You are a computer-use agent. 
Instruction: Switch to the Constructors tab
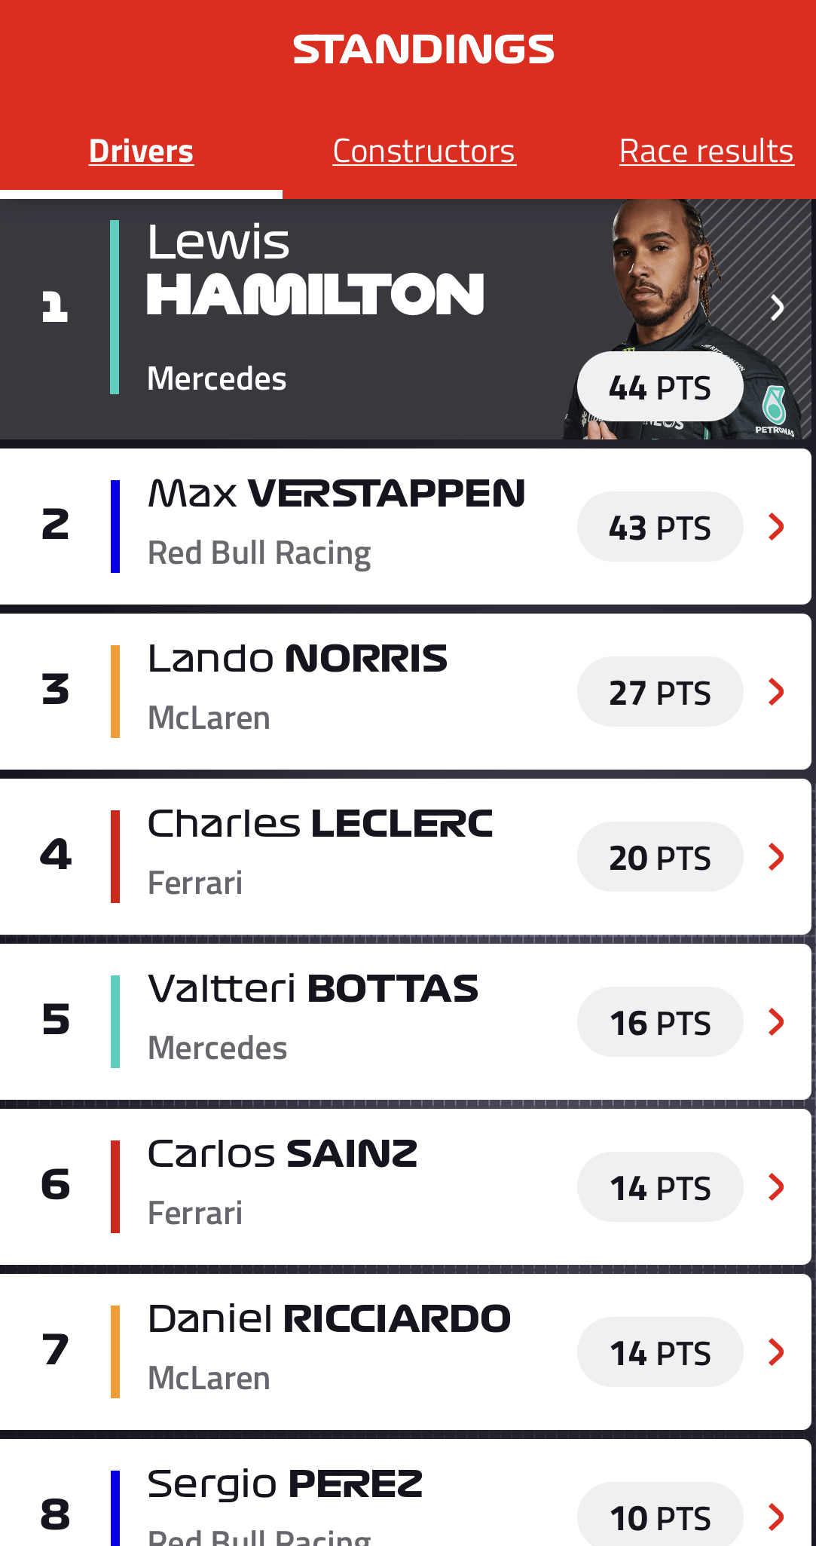click(x=424, y=151)
